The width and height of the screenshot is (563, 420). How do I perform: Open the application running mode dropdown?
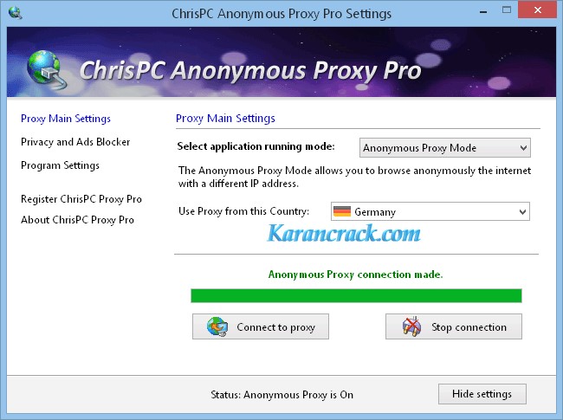click(x=445, y=148)
